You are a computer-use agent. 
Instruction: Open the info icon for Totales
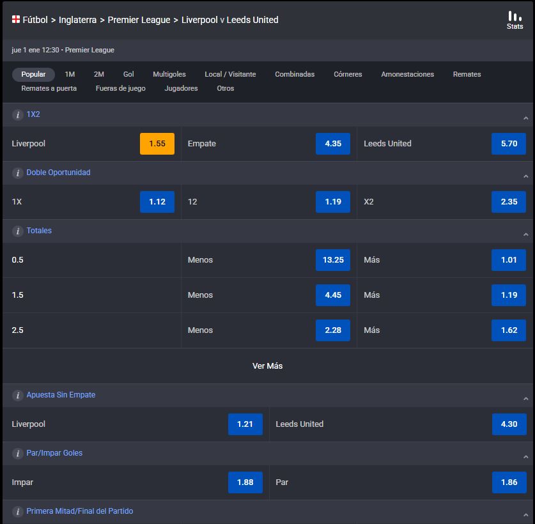pyautogui.click(x=18, y=231)
